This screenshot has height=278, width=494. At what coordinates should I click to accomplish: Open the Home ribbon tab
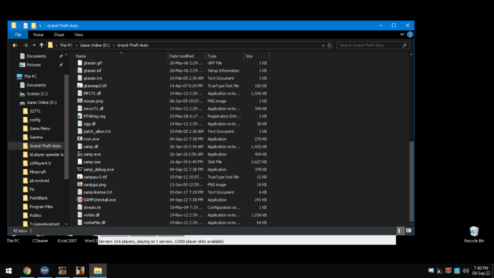[x=38, y=35]
